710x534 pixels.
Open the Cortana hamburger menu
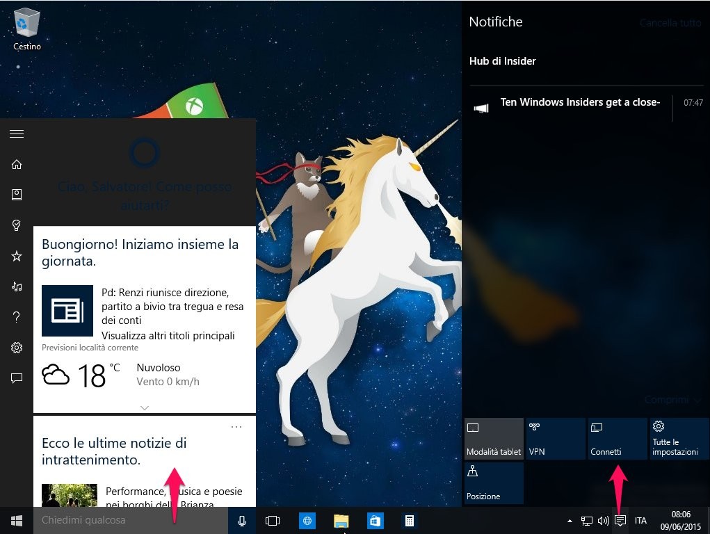pos(16,133)
